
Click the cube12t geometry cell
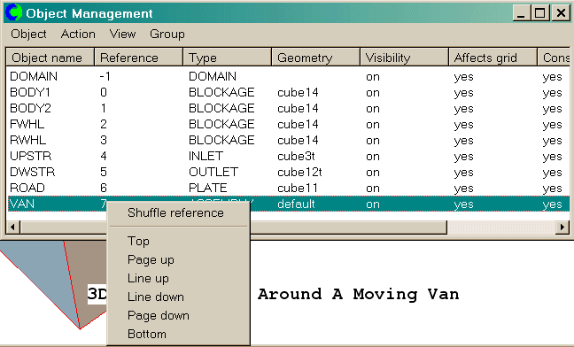pyautogui.click(x=299, y=173)
